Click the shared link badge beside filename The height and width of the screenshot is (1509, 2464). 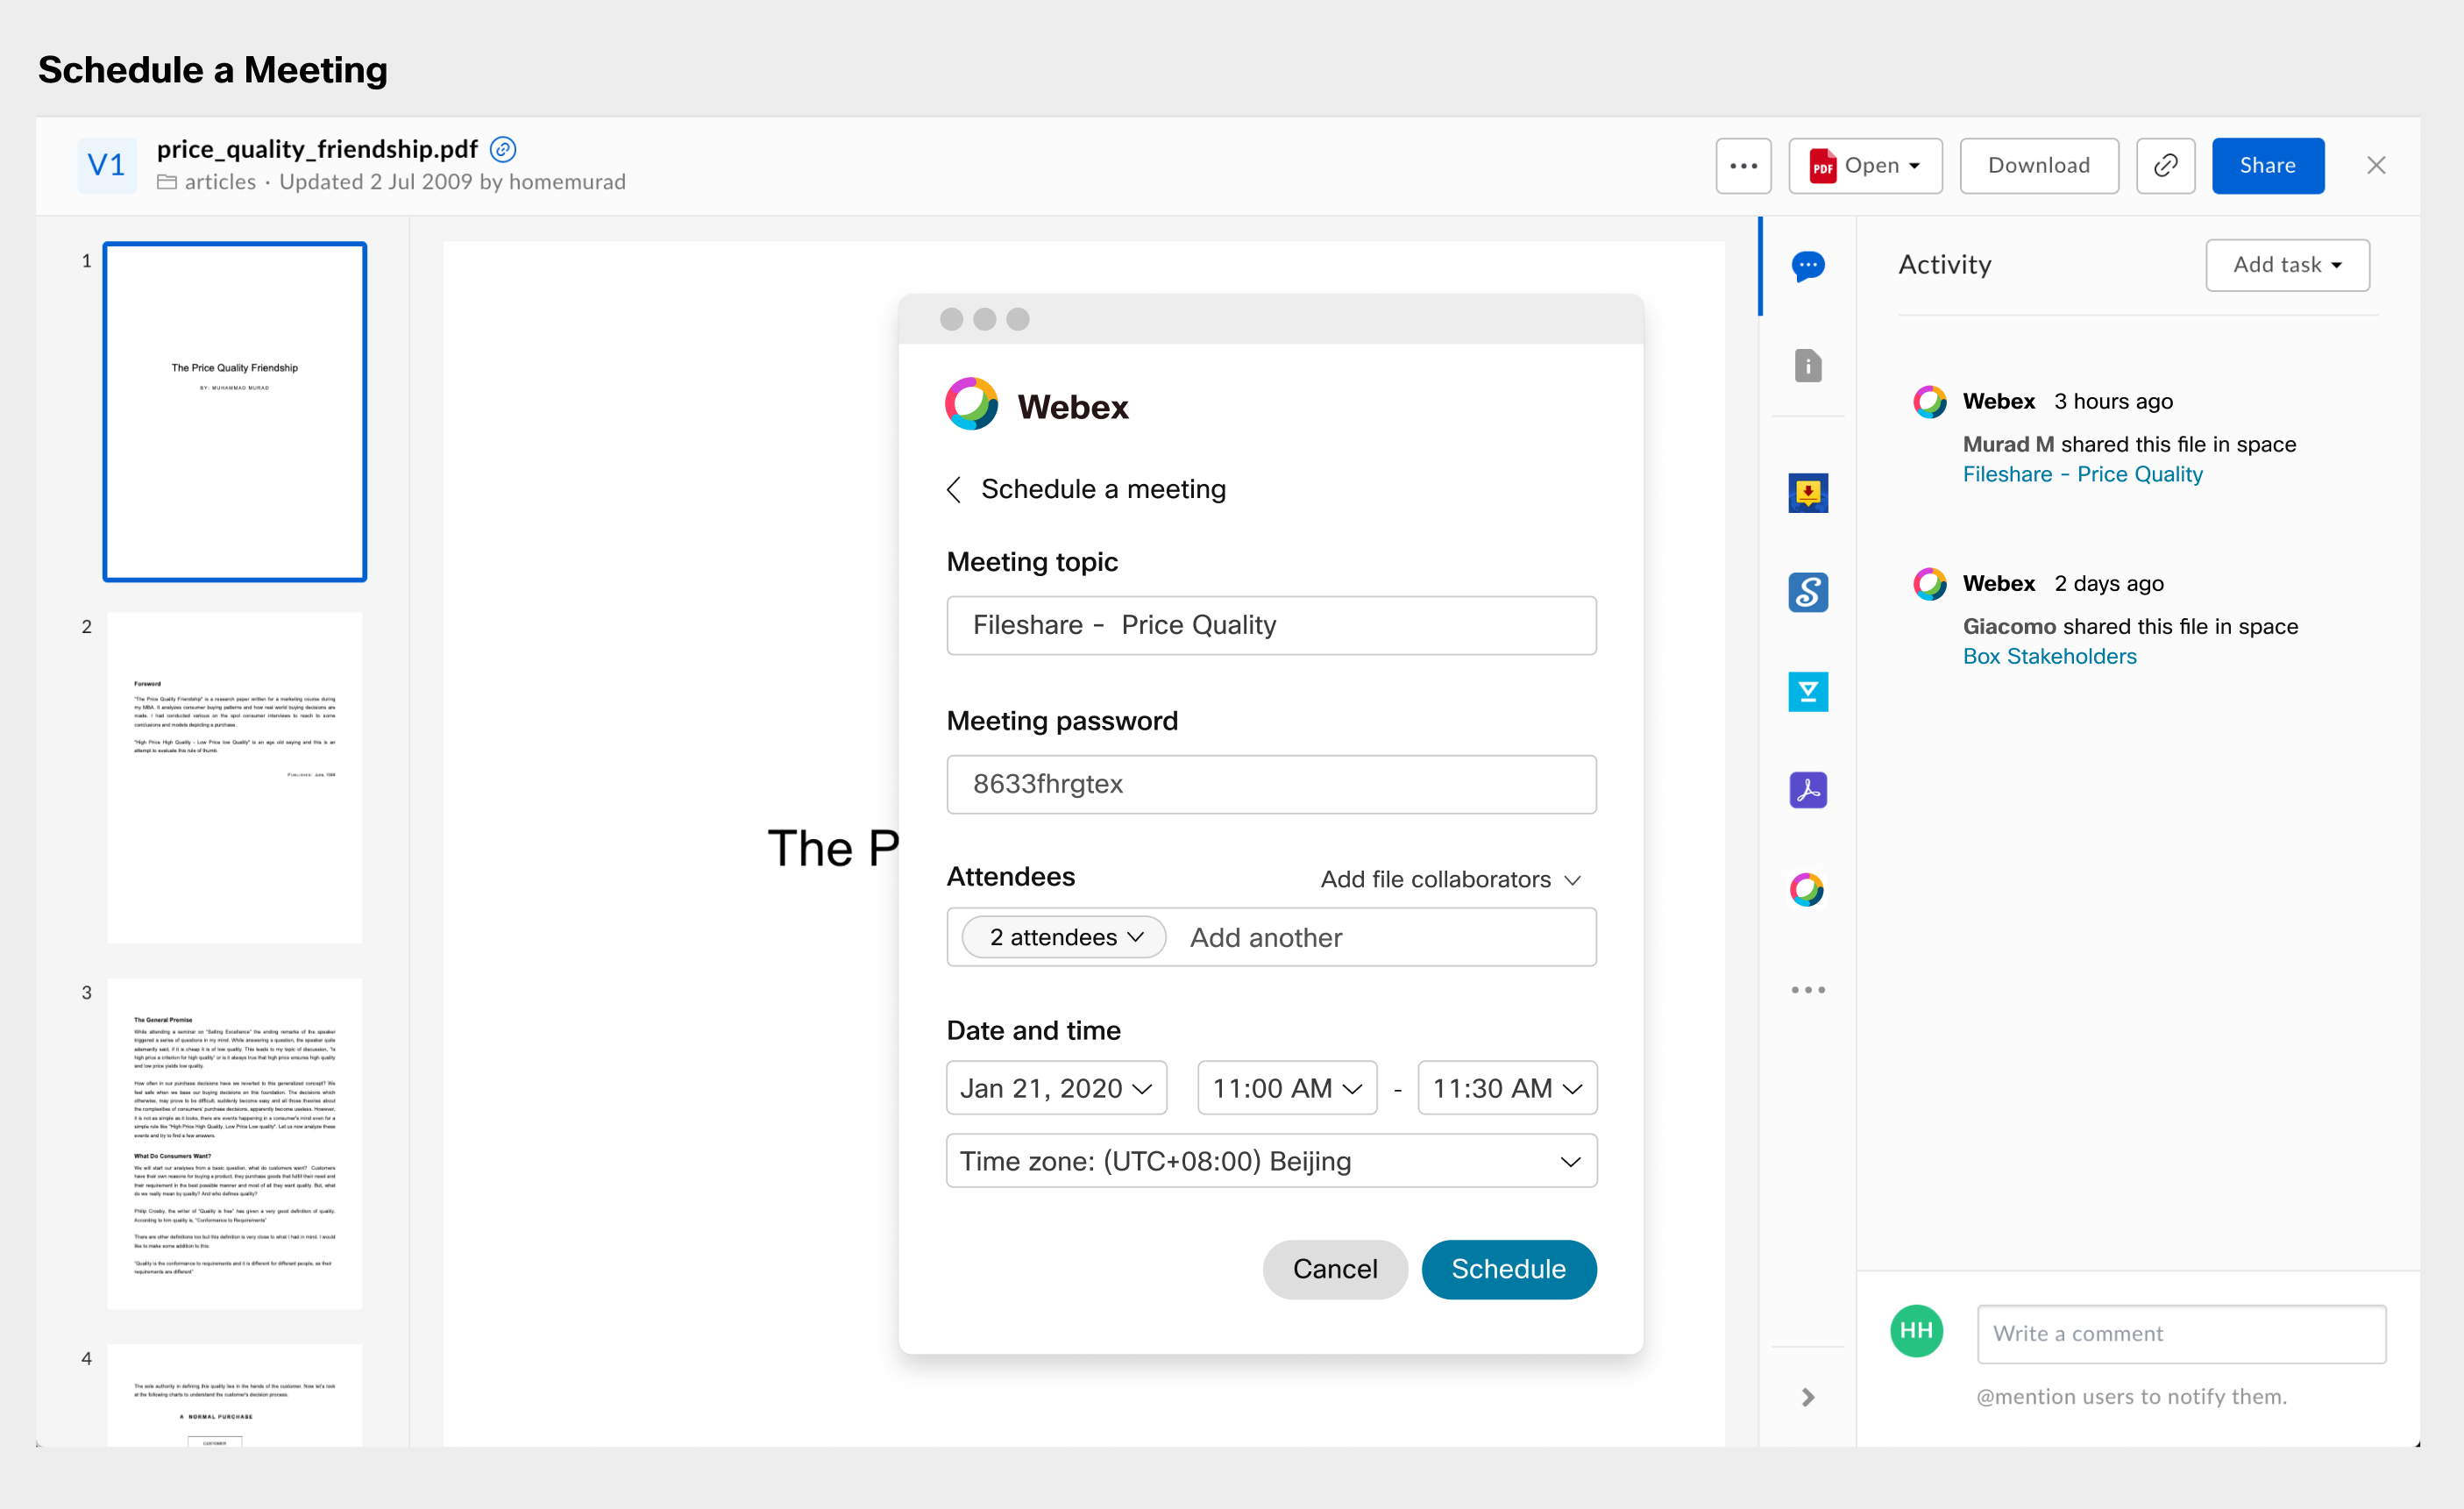503,149
